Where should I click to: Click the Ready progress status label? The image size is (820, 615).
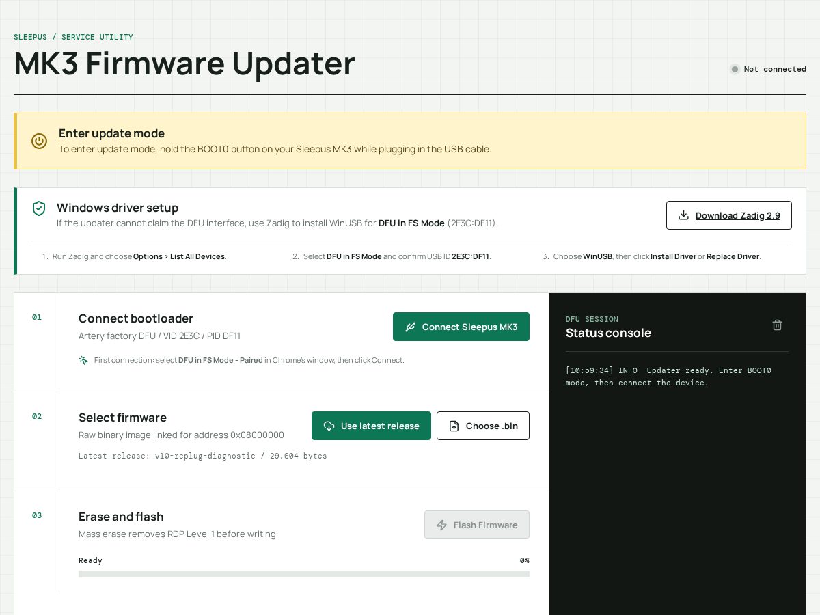pos(90,560)
